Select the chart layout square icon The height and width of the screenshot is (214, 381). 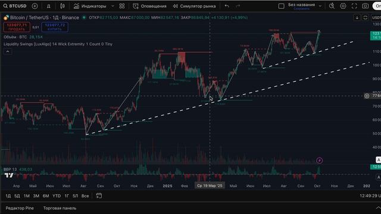click(x=281, y=7)
